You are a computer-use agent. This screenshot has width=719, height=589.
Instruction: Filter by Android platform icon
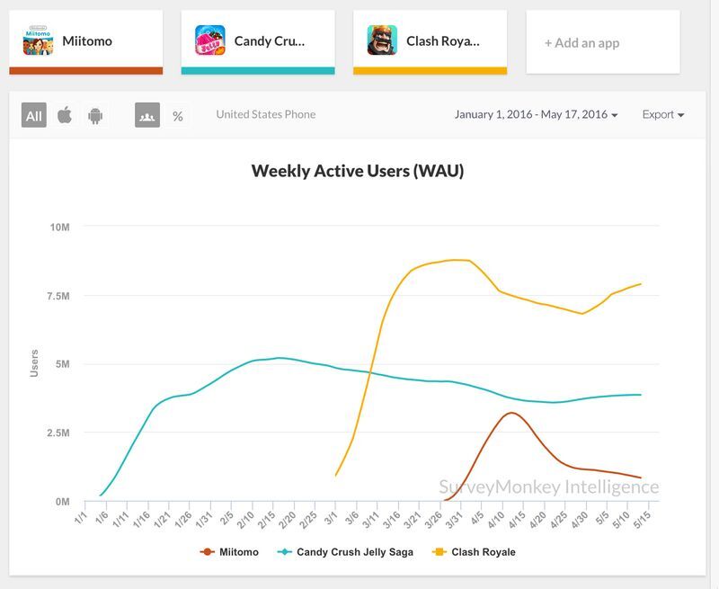[x=95, y=116]
